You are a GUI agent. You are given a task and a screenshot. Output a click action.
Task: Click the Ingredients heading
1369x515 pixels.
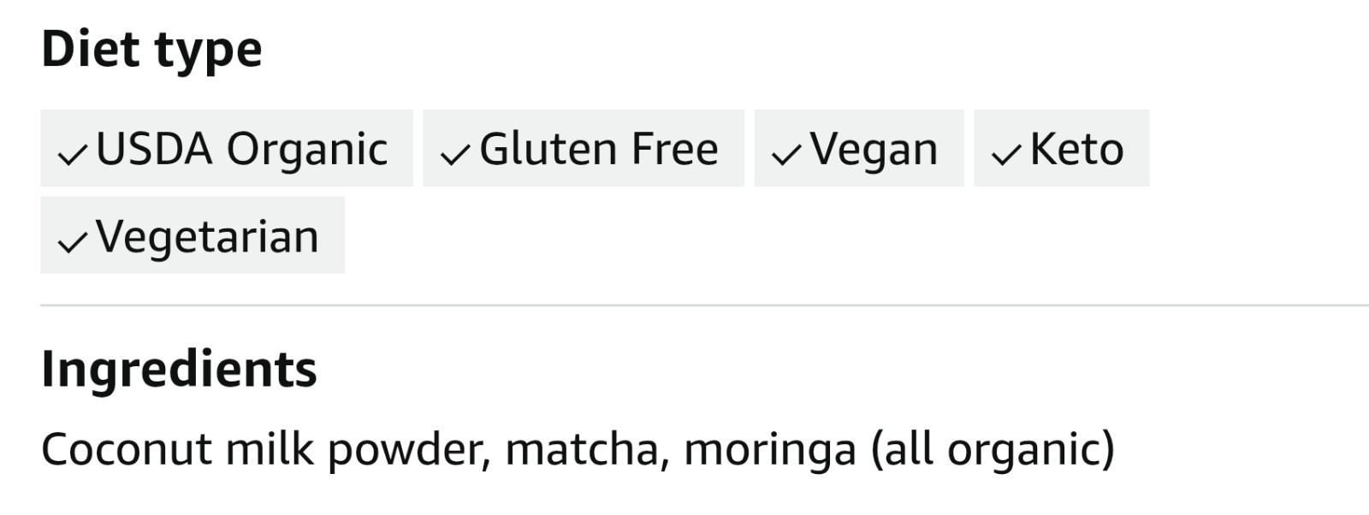pos(179,371)
